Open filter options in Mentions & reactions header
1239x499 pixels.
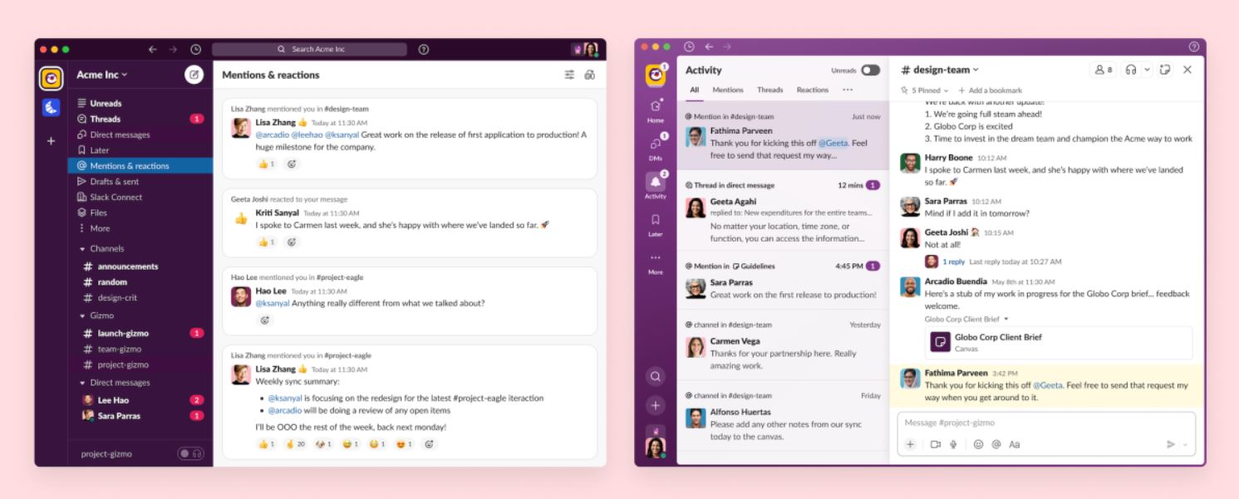point(569,75)
